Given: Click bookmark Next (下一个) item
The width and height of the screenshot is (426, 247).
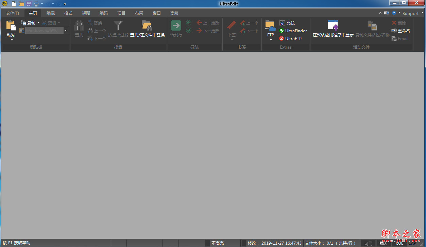Looking at the screenshot, I should tap(249, 31).
